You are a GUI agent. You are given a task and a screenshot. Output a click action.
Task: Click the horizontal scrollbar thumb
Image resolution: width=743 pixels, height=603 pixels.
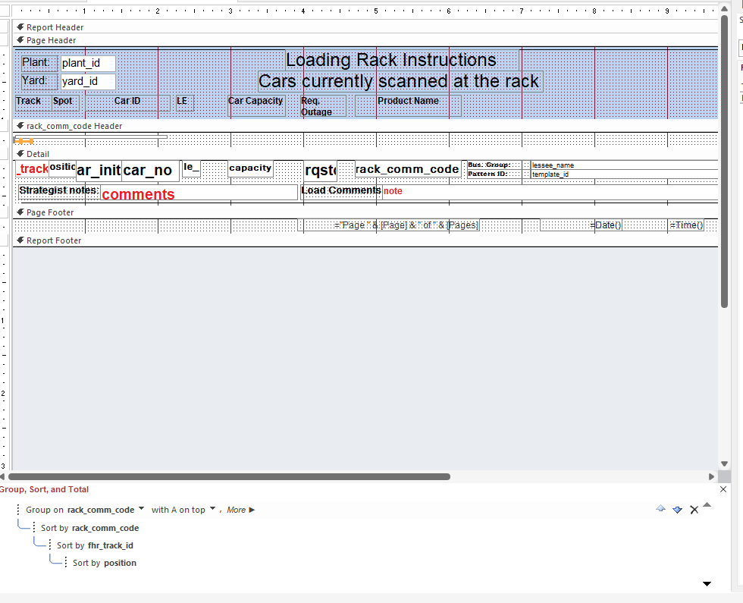(229, 476)
